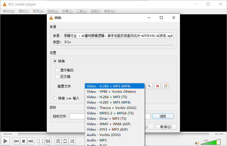The width and height of the screenshot is (227, 146).
Task: Enable the 反交错 checkbox
Action: (x=57, y=77)
